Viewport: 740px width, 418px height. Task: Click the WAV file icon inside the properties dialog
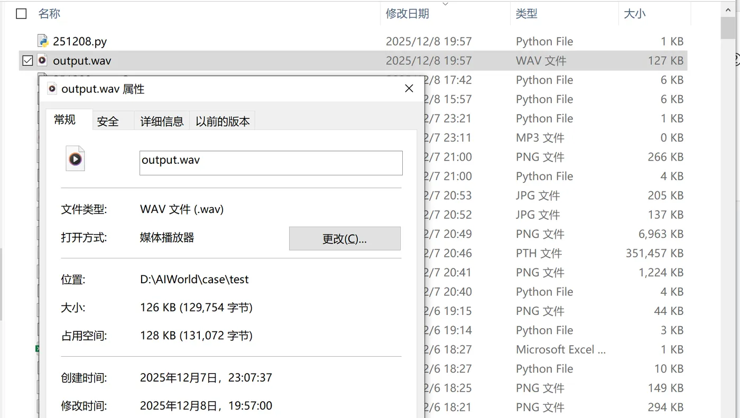pyautogui.click(x=75, y=158)
